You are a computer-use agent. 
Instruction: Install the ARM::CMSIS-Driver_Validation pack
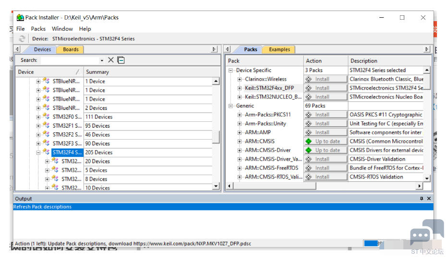[x=326, y=159]
